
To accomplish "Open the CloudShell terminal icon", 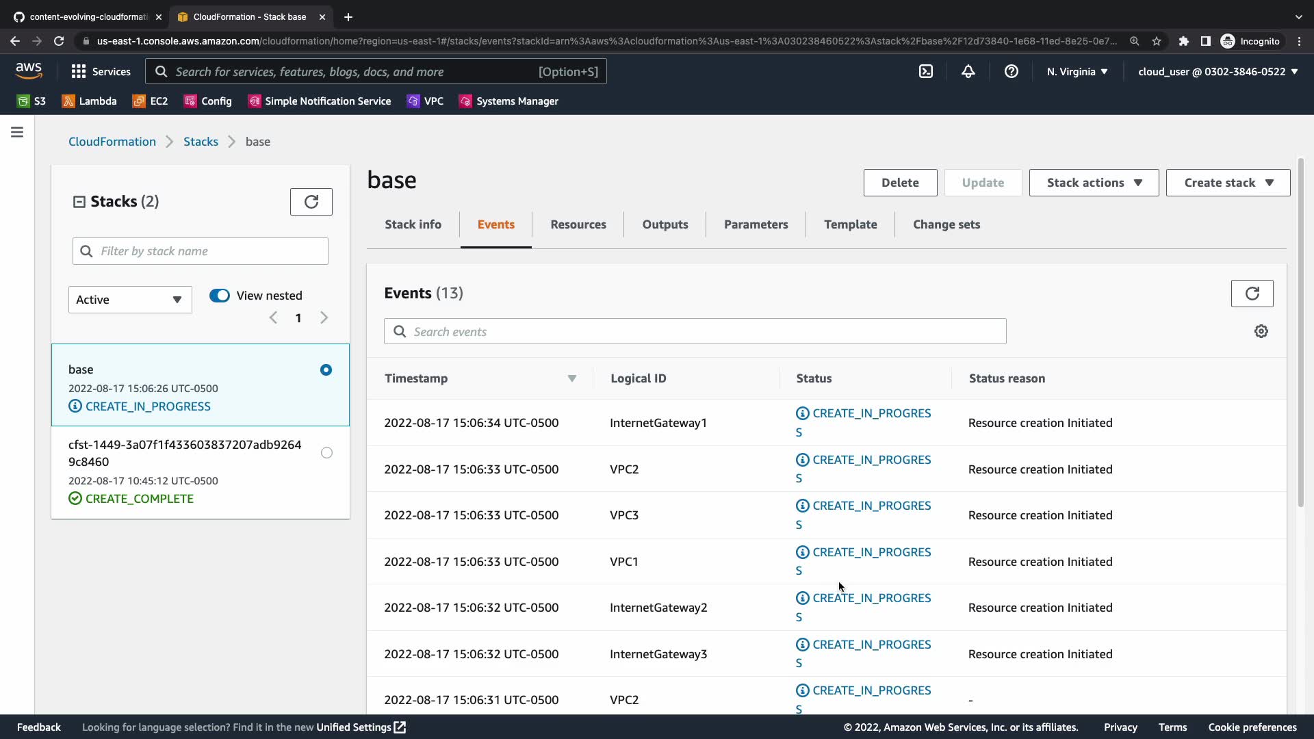I will click(x=925, y=71).
